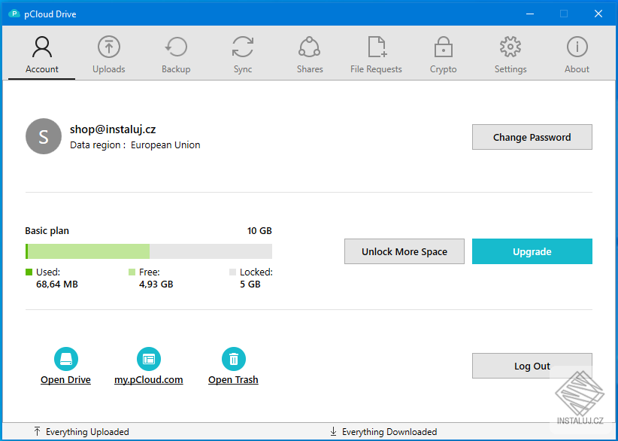
Task: Click the 5 GB locked value
Action: click(250, 284)
